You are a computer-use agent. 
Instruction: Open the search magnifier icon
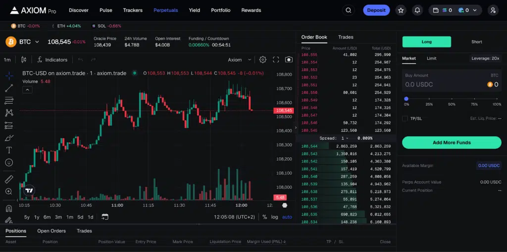click(x=348, y=10)
